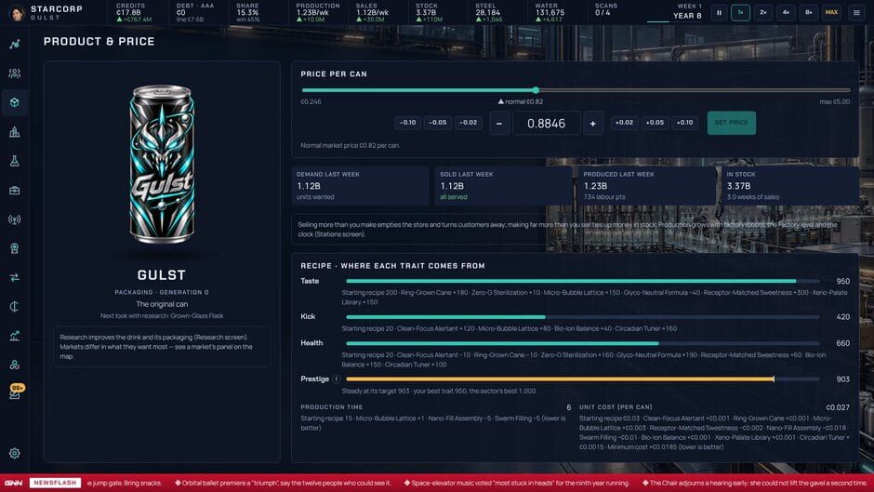874x492 pixels.
Task: Open the buildings sidebar icon
Action: pyautogui.click(x=15, y=132)
